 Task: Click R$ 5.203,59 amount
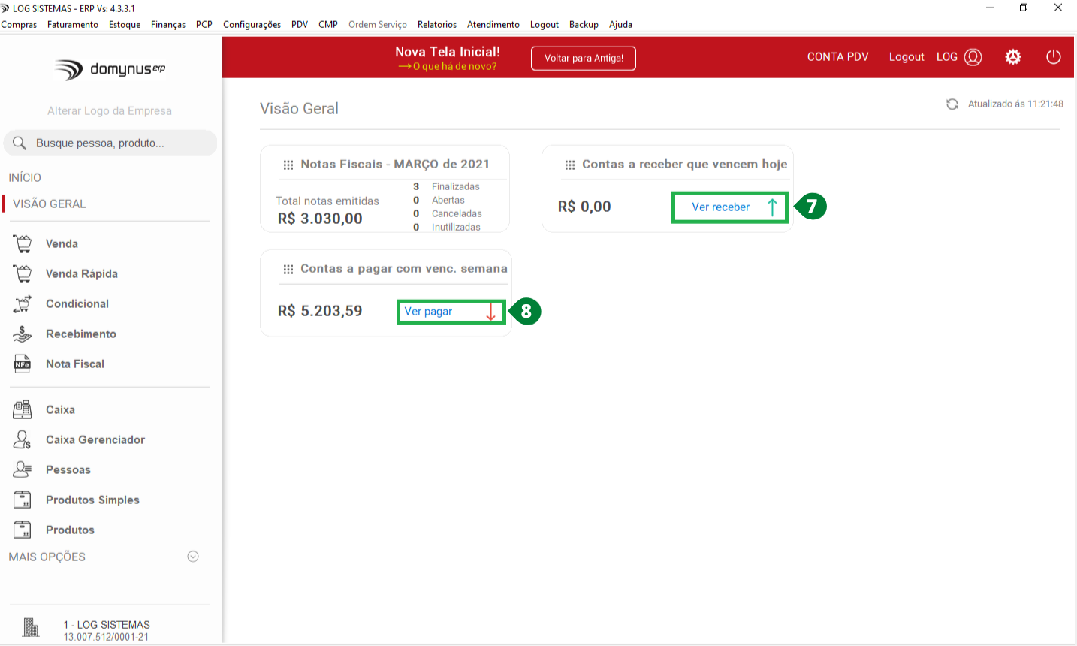(320, 311)
